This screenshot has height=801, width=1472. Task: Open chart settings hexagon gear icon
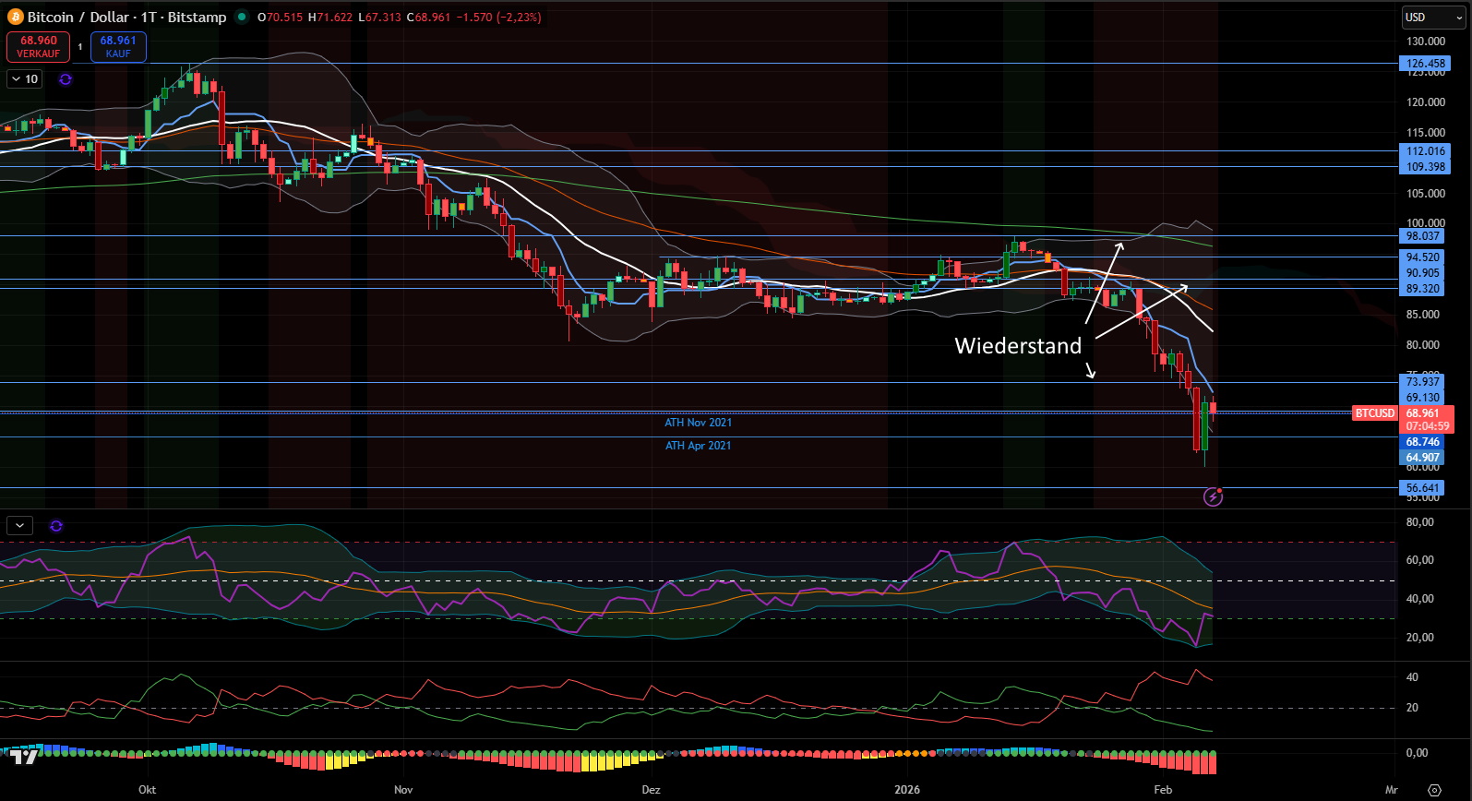point(1434,790)
